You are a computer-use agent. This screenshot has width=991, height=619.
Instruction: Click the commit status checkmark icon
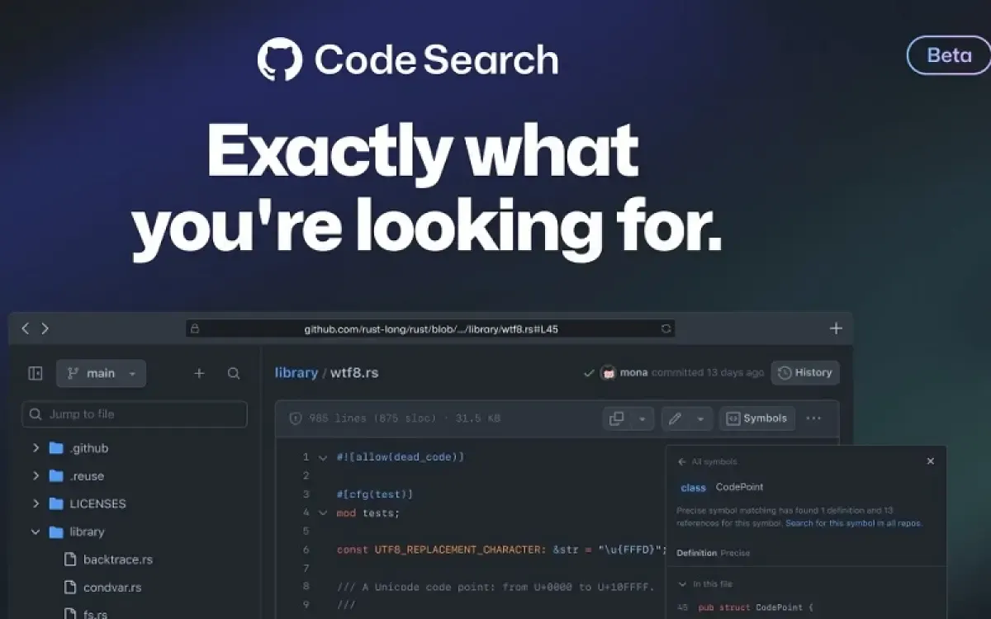point(589,373)
